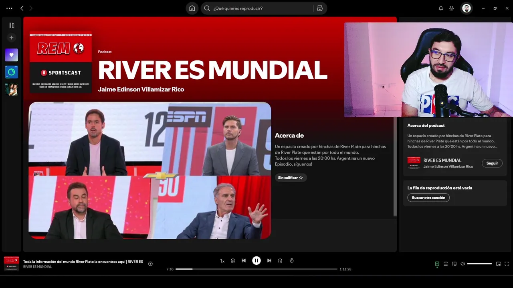This screenshot has height=288, width=513.
Task: Click the ESPN video preview
Action: 150,170
